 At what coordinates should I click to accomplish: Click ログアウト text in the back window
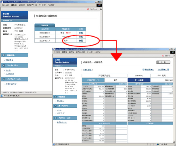pos(94,9)
